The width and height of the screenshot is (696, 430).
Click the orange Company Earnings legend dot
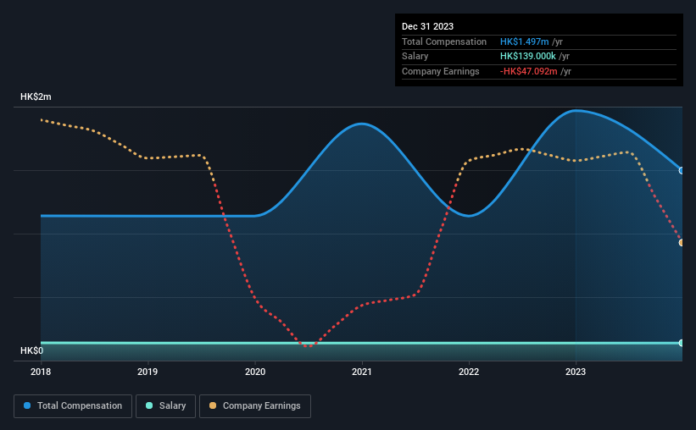213,405
